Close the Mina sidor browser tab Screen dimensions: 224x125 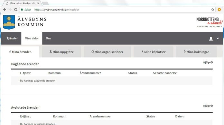click(38, 3)
